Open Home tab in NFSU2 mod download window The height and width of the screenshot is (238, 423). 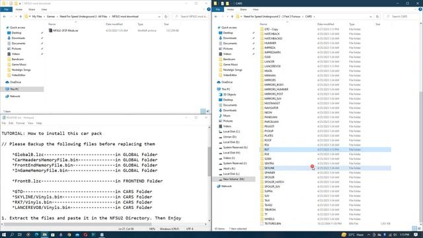click(x=19, y=9)
